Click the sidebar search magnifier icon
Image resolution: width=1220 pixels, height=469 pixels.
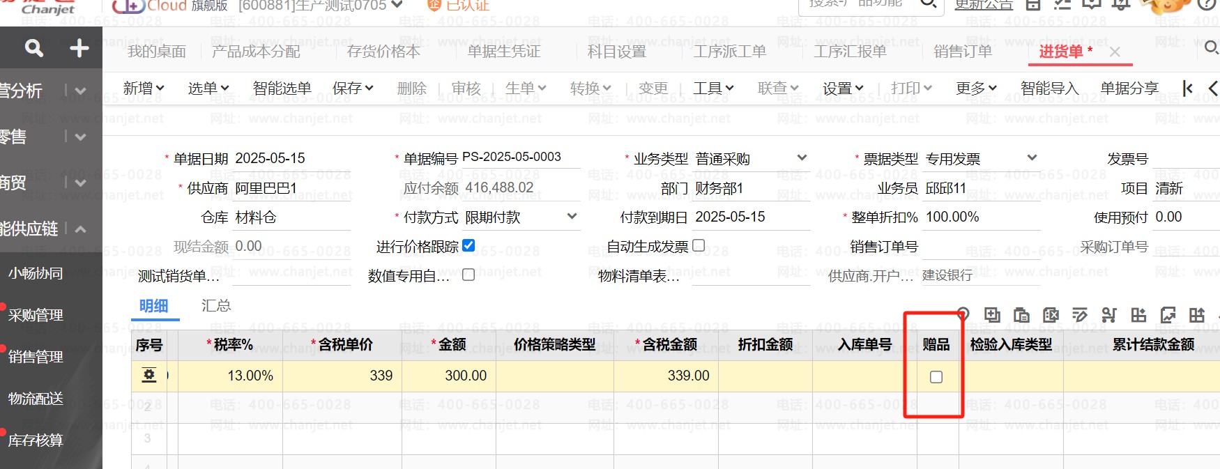(x=33, y=48)
